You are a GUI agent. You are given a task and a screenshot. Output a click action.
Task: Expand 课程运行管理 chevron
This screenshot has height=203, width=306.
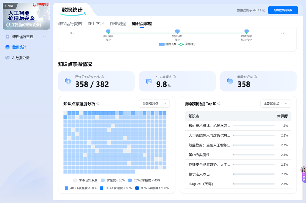point(44,37)
